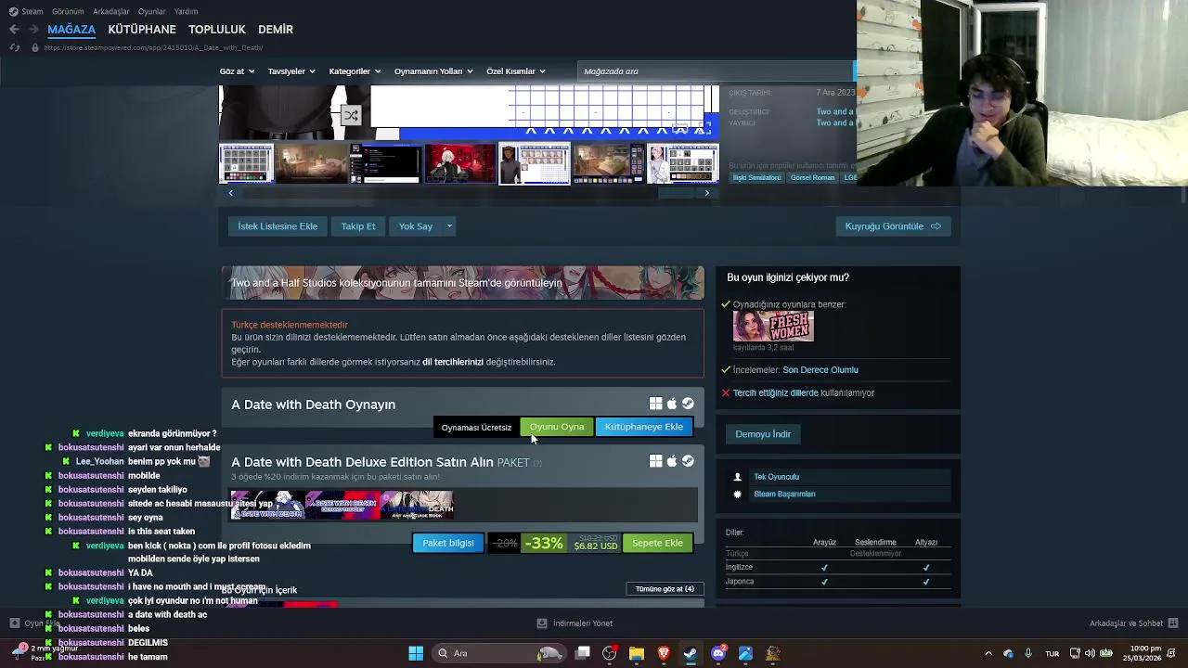Click the Paket bilgisi button
Screen dimensions: 1188x668
pyautogui.click(x=448, y=543)
